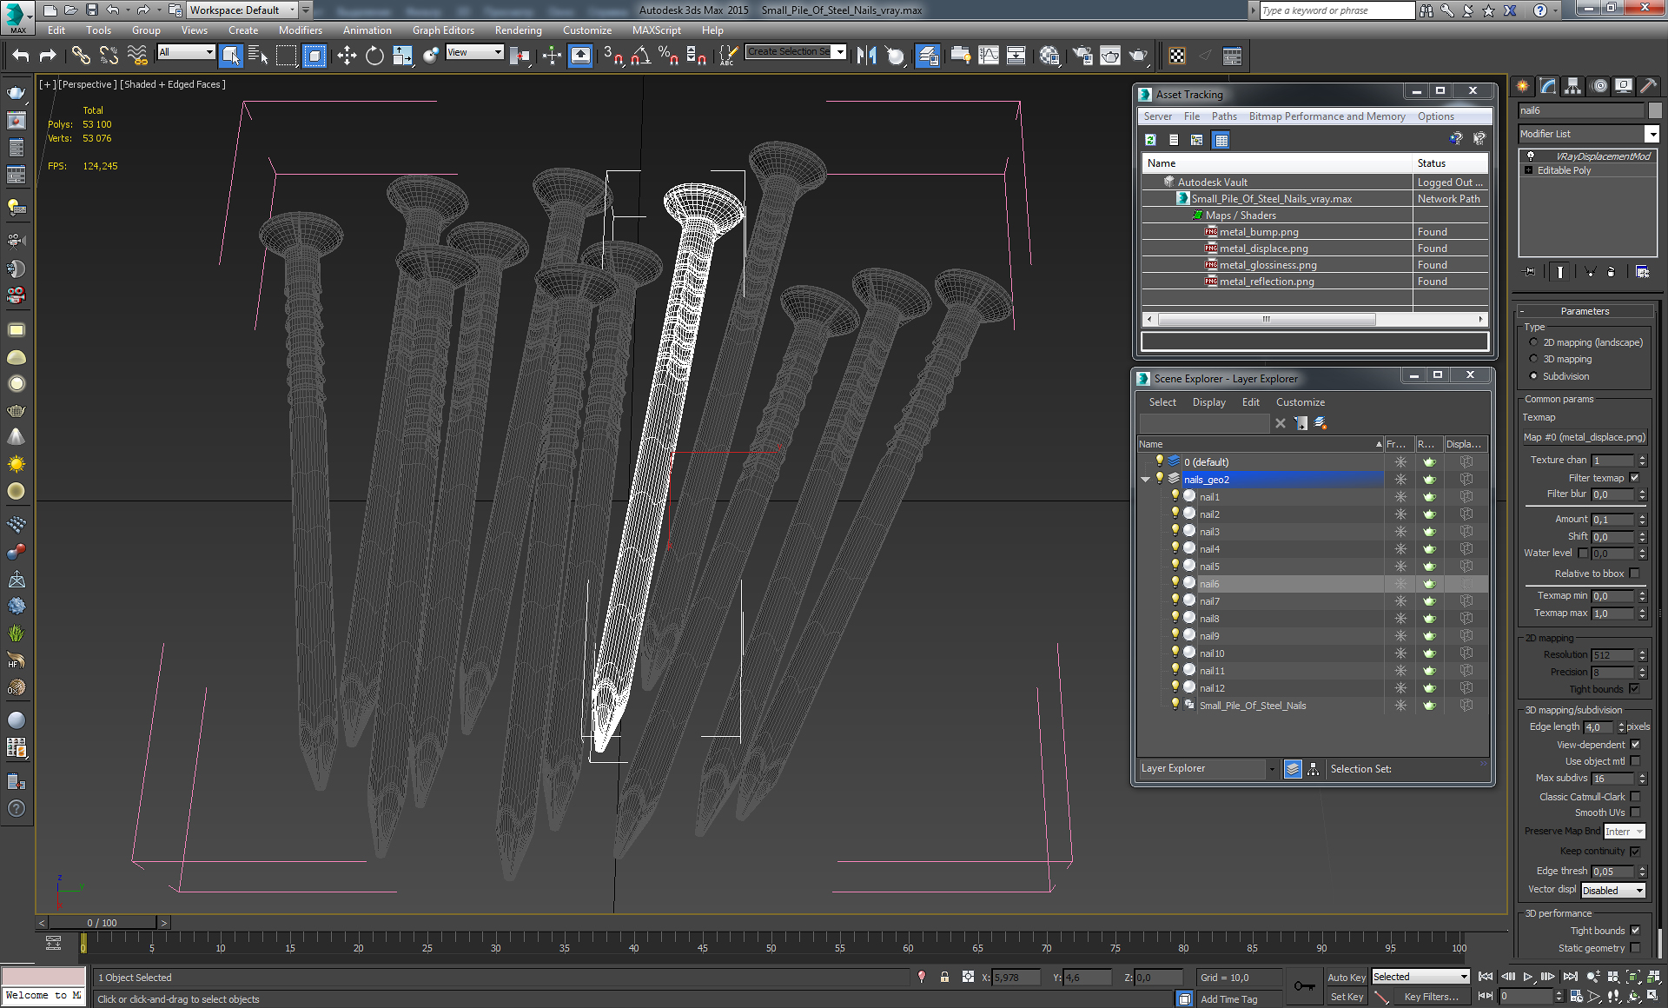This screenshot has width=1668, height=1008.
Task: Open the rendered frame window icon
Action: pos(1110,56)
